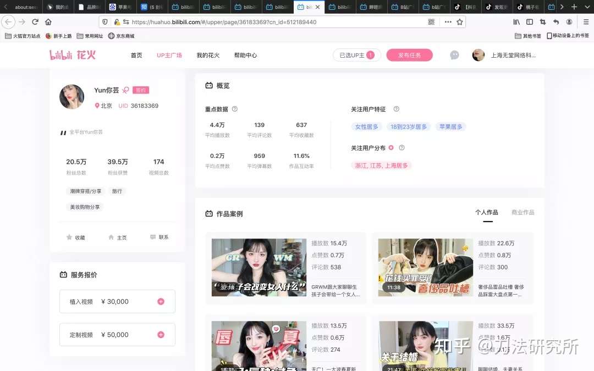Click the 已选UP主 button
The width and height of the screenshot is (594, 371).
point(357,56)
